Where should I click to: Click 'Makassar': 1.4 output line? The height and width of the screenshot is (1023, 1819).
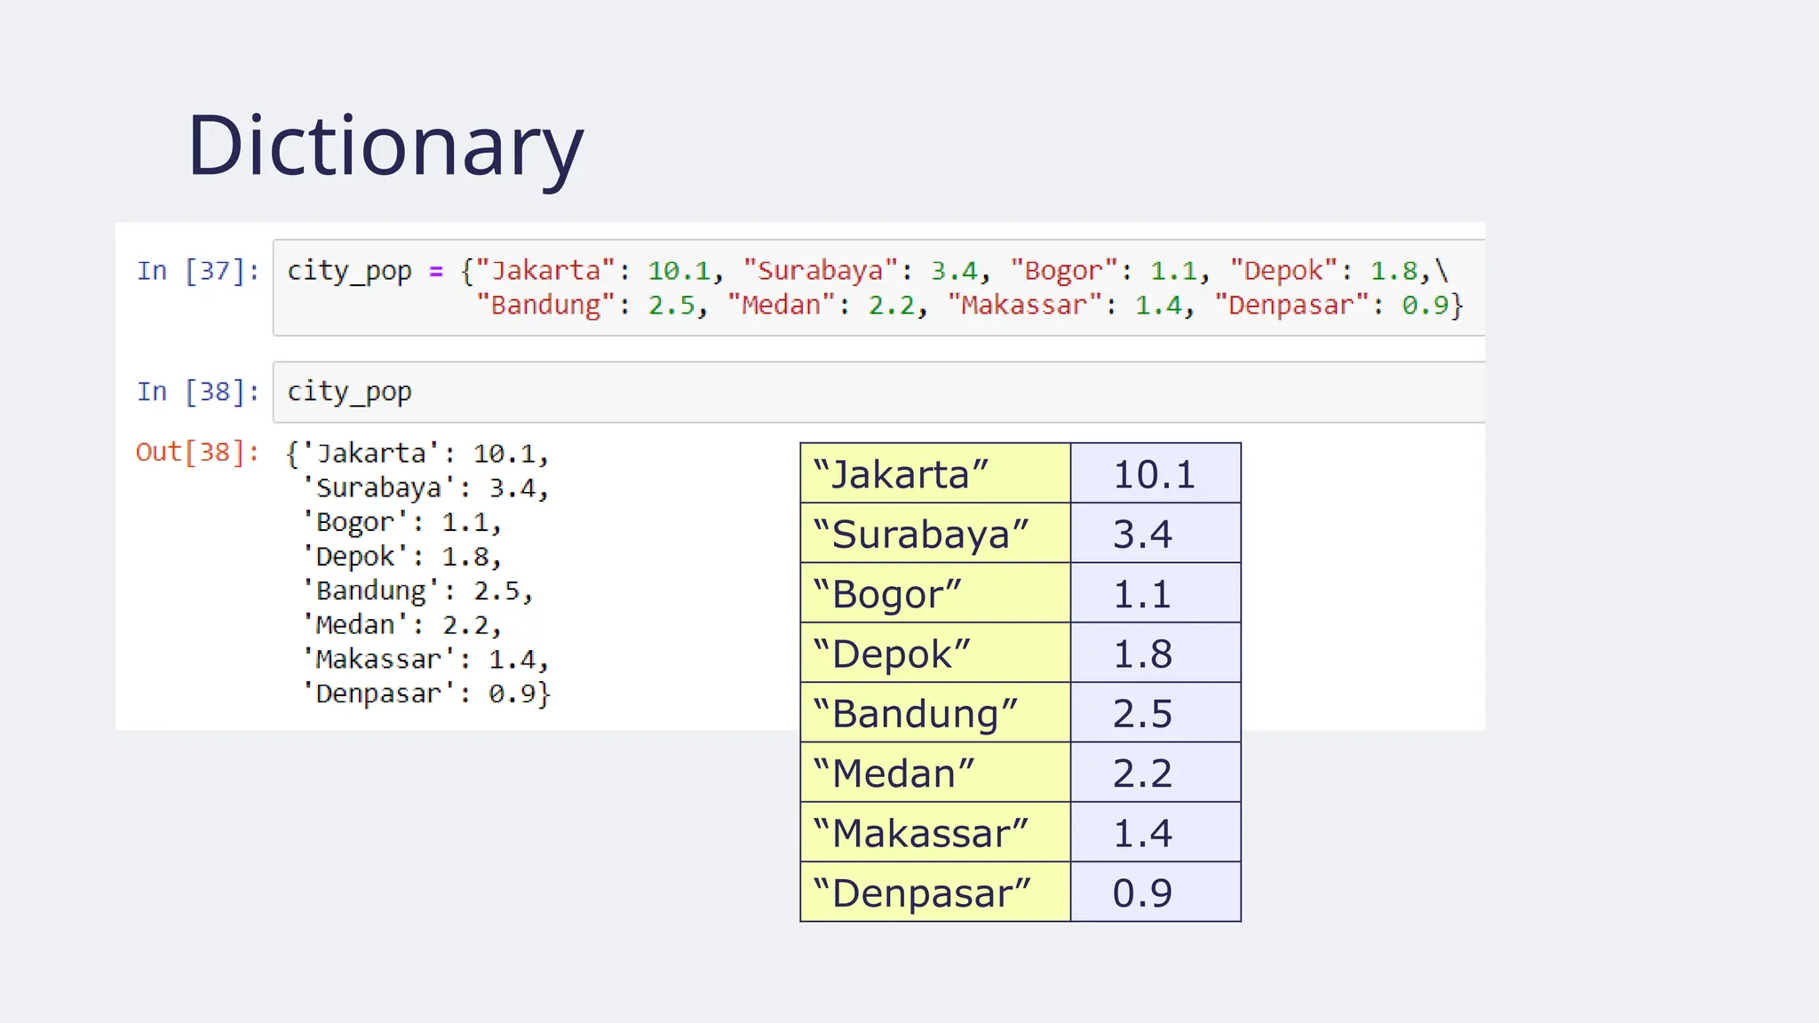tap(425, 659)
